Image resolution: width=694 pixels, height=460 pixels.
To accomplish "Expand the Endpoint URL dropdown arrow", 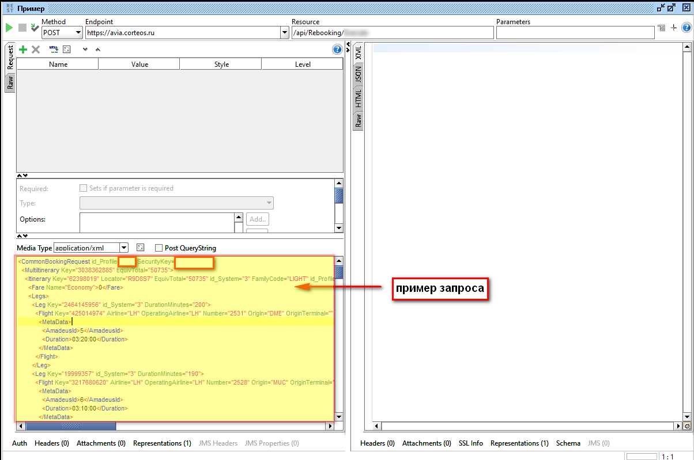I will [x=284, y=33].
